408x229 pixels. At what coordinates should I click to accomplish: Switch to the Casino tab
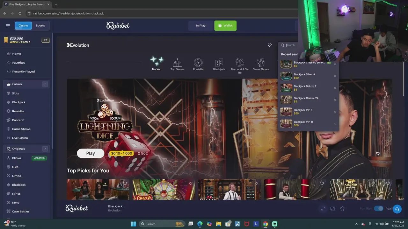tap(23, 25)
